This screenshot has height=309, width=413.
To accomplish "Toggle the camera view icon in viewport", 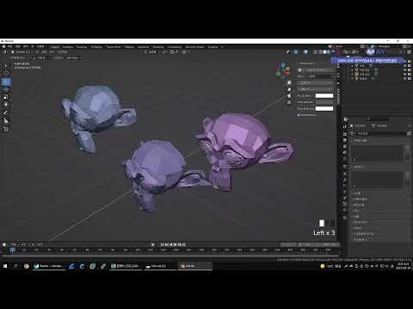I will (x=289, y=95).
